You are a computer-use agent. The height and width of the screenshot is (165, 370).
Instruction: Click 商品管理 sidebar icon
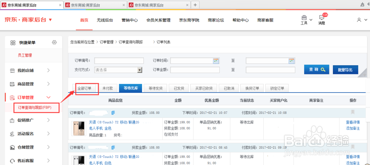pyautogui.click(x=12, y=84)
